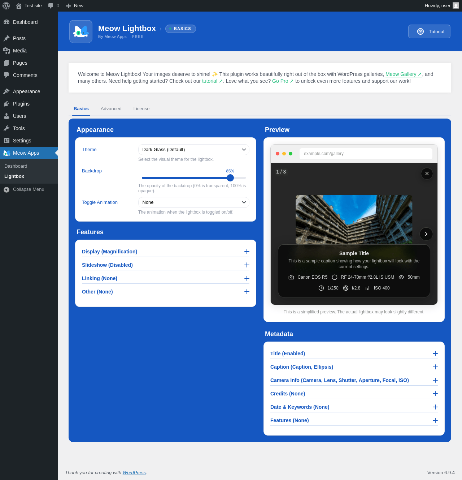Click the Collapse Menu arrow icon

tap(6, 189)
